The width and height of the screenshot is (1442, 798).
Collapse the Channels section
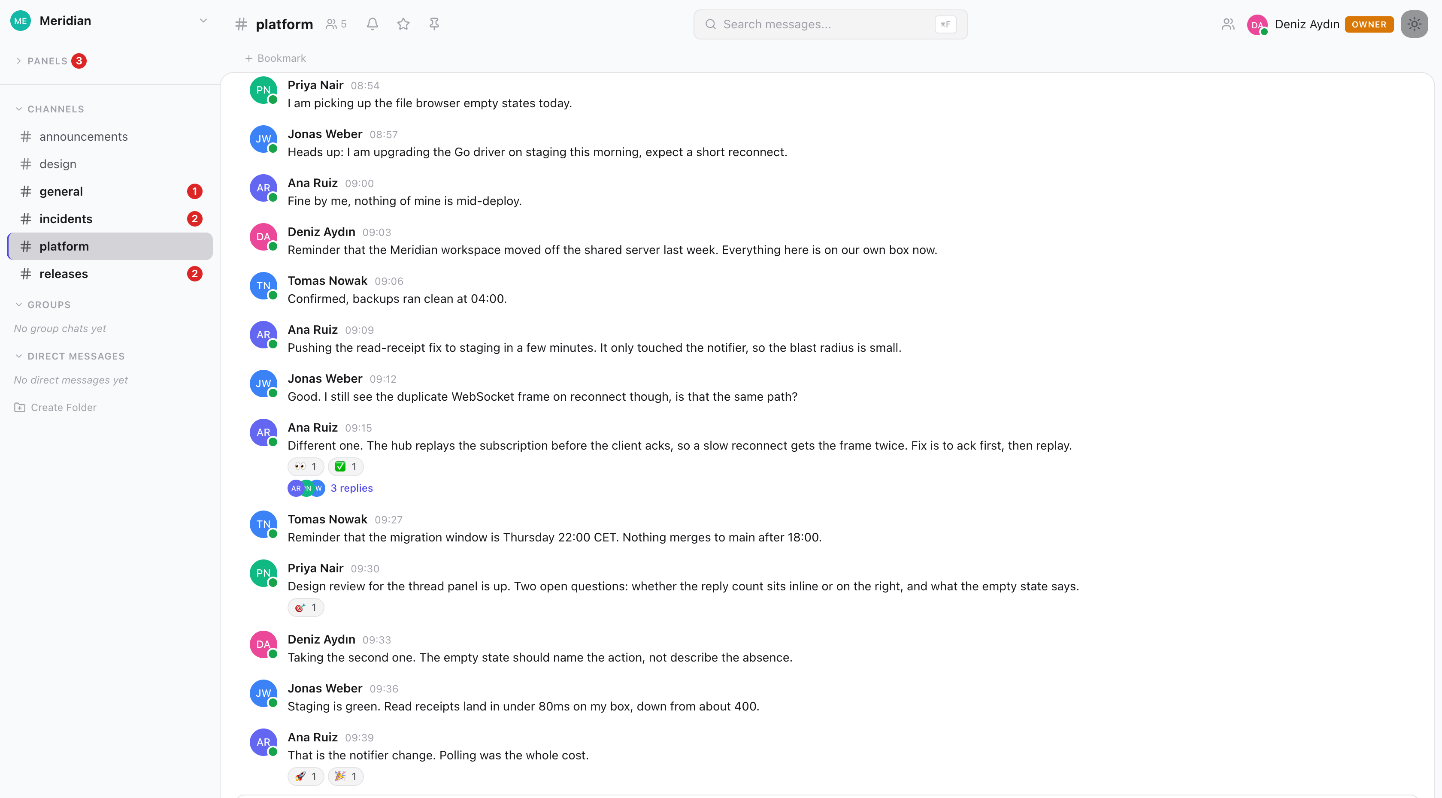[x=50, y=109]
